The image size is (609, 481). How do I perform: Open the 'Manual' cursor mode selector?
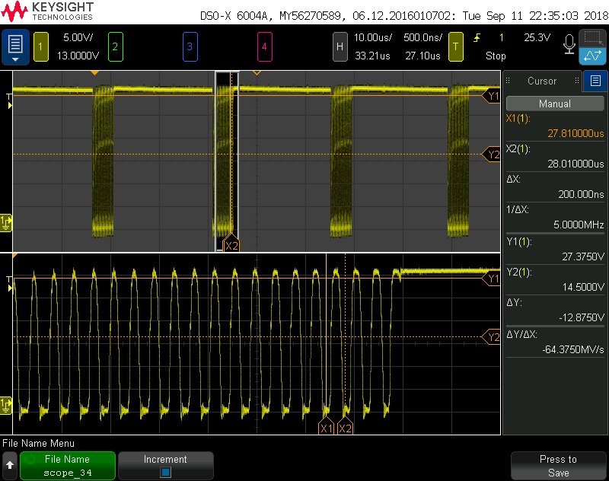(x=555, y=104)
